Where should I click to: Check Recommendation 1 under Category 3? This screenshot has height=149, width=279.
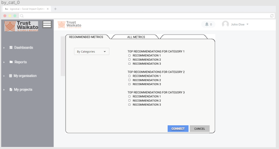pos(129,96)
